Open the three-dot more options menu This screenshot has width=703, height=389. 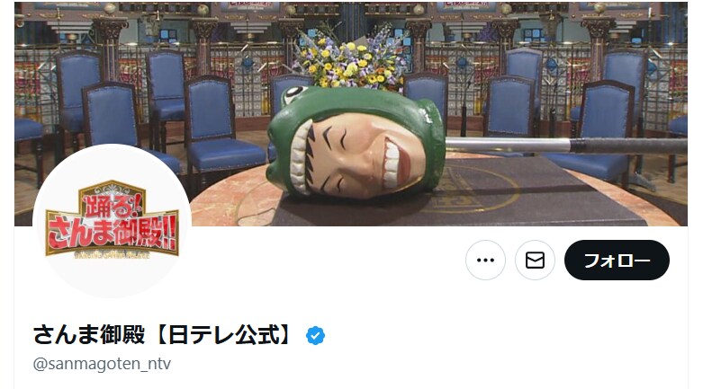click(x=485, y=260)
